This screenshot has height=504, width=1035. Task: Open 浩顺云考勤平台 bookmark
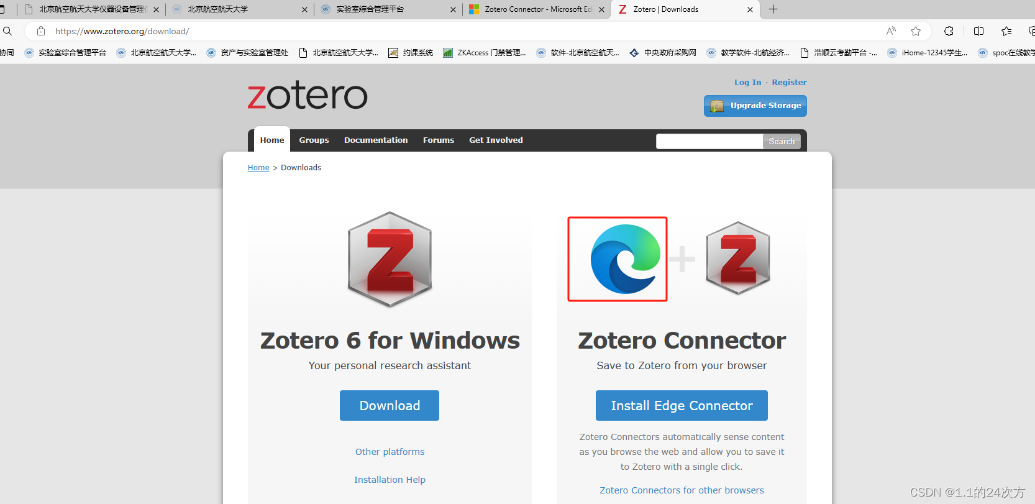839,53
